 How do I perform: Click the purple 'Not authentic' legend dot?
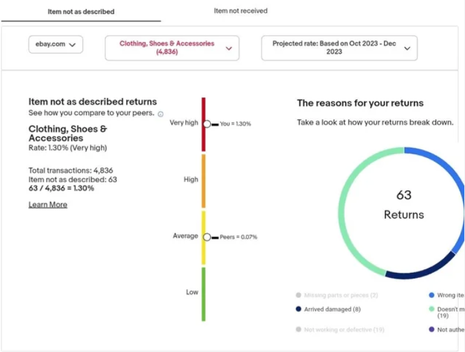[432, 330]
